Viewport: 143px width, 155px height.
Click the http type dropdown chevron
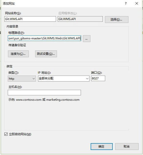pos(34,79)
